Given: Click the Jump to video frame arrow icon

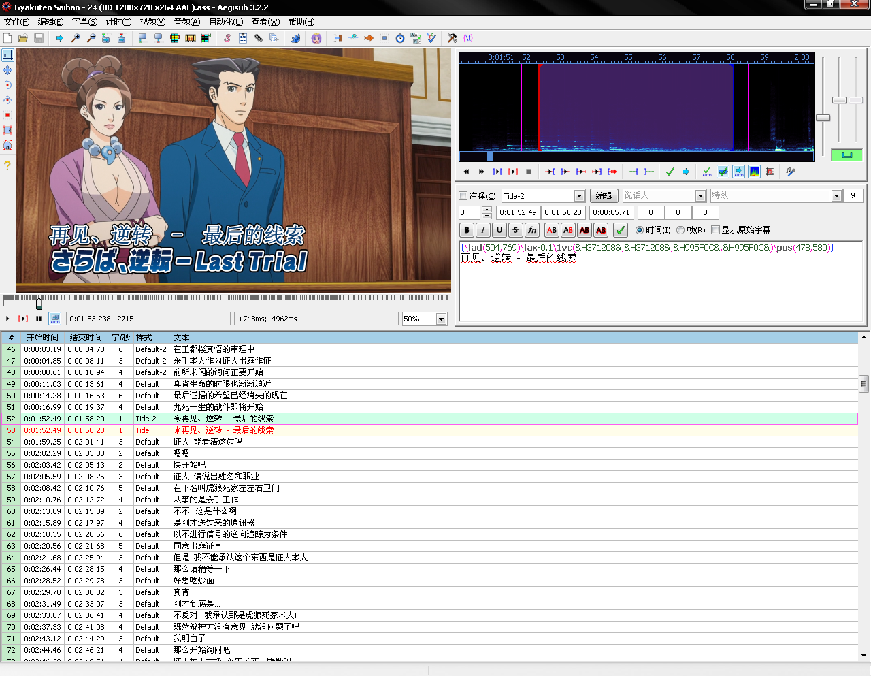Looking at the screenshot, I should click(x=60, y=38).
